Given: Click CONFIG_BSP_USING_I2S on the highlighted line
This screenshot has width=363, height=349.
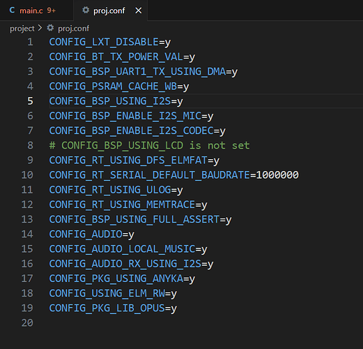Looking at the screenshot, I should pyautogui.click(x=110, y=101).
